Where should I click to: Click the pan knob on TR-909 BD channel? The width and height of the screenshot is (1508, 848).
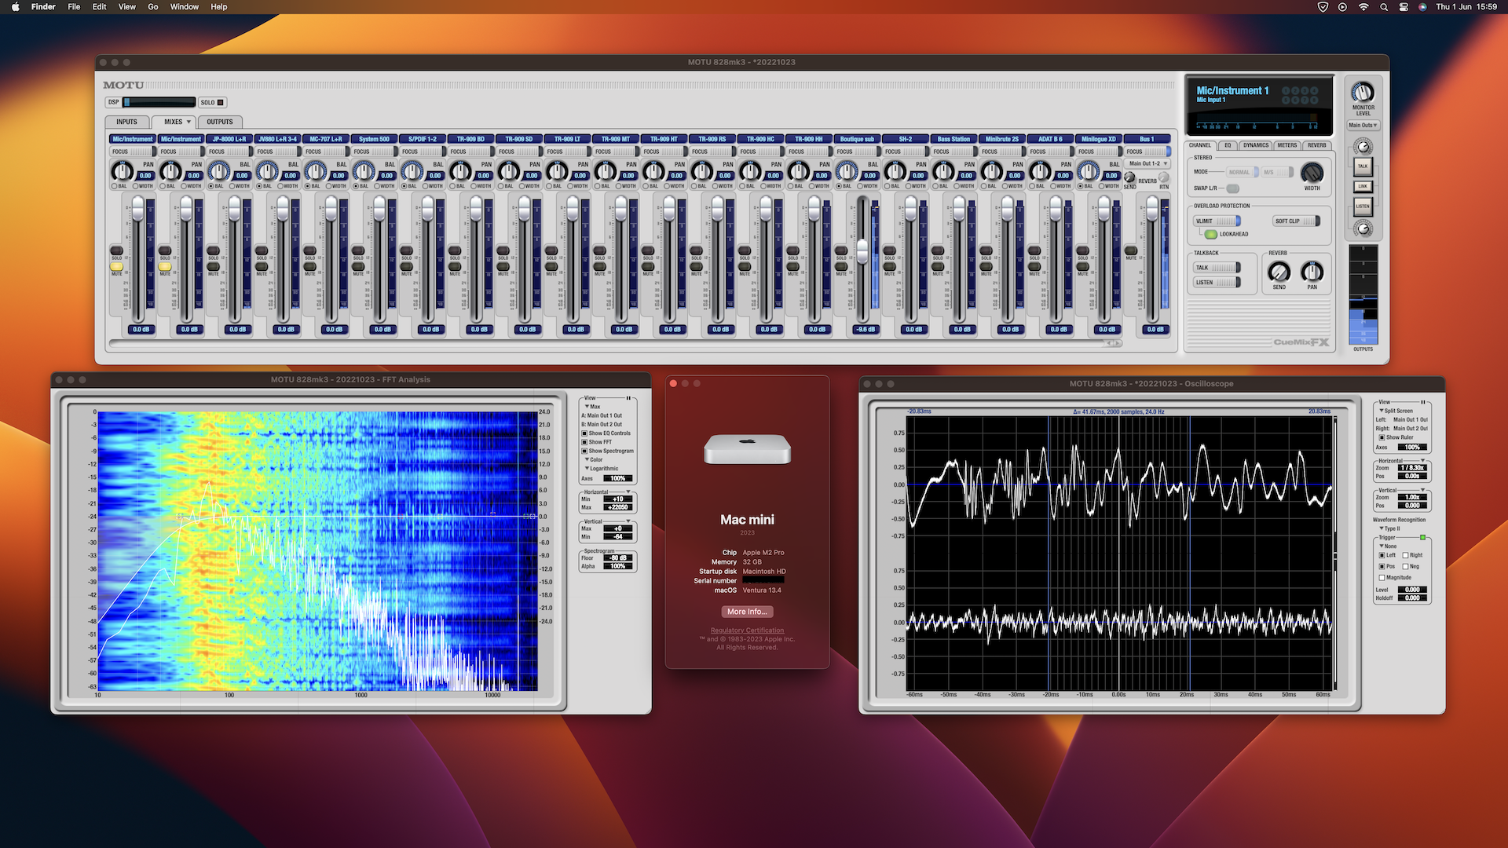point(460,170)
